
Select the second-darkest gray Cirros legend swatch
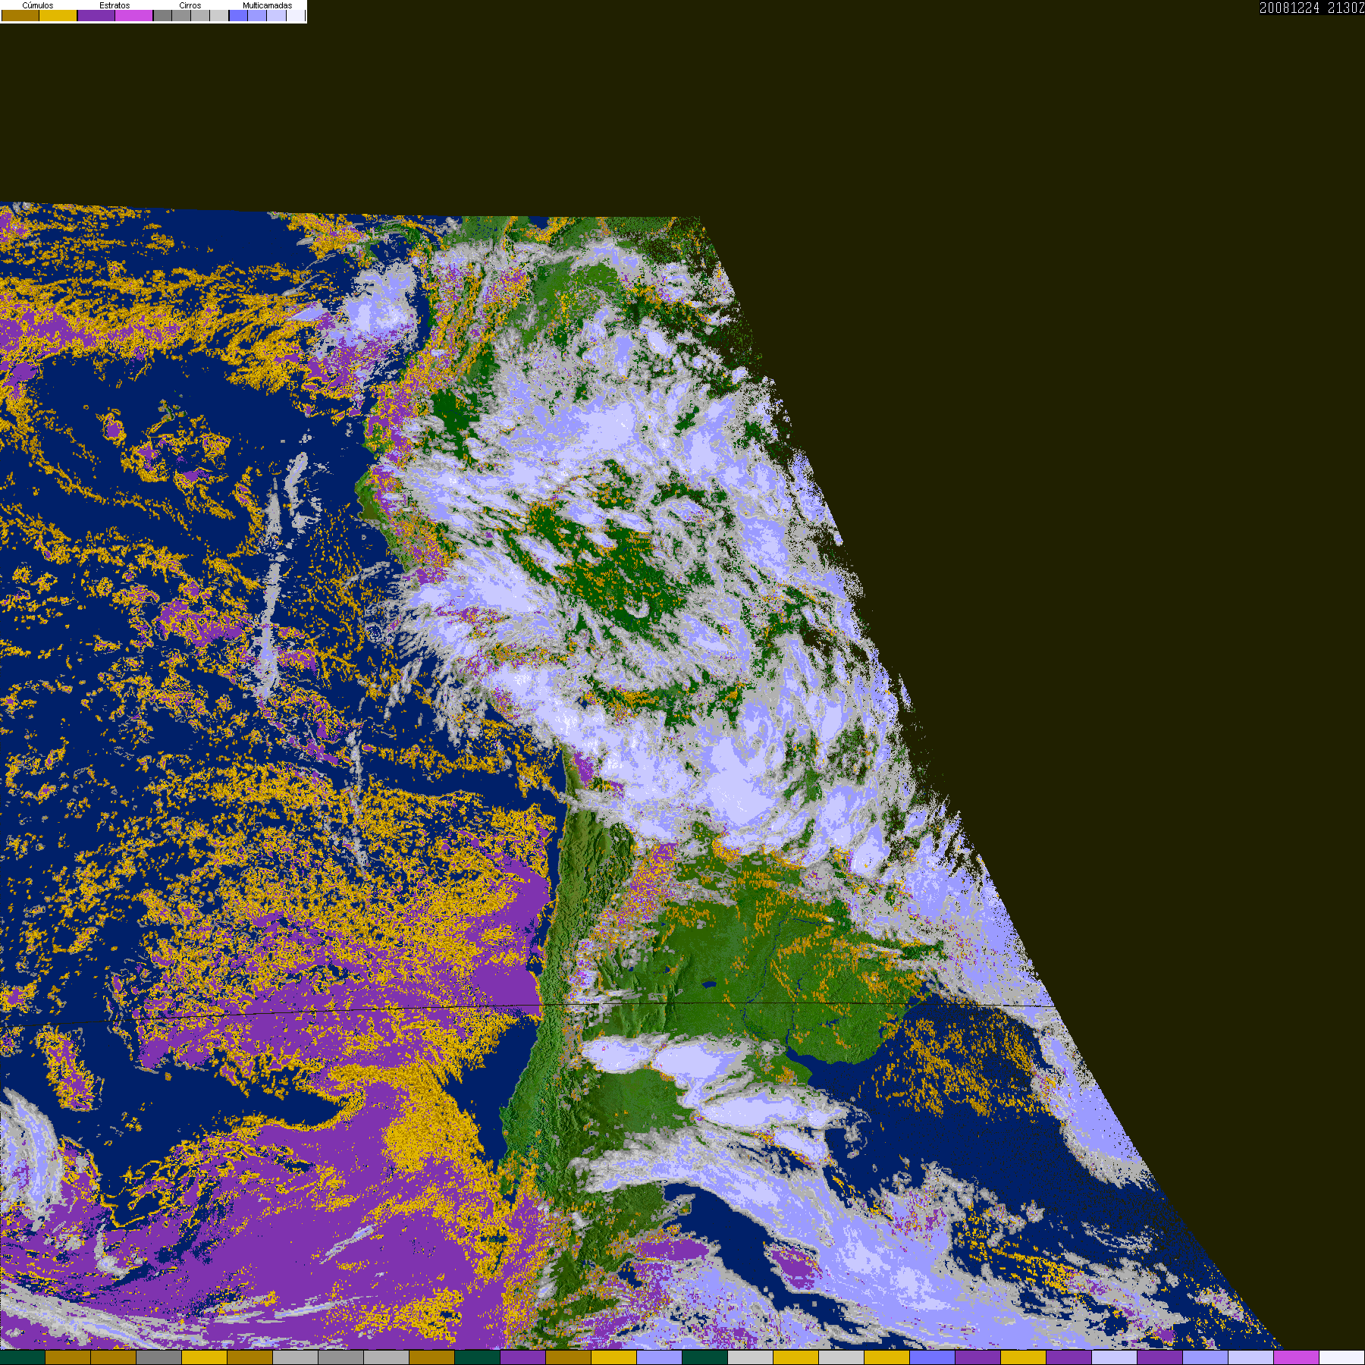(x=182, y=16)
